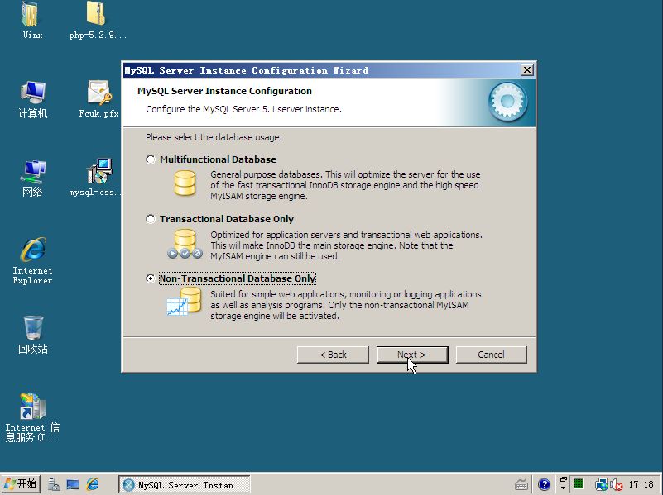Click the 'General purpose databases' description text

[345, 185]
